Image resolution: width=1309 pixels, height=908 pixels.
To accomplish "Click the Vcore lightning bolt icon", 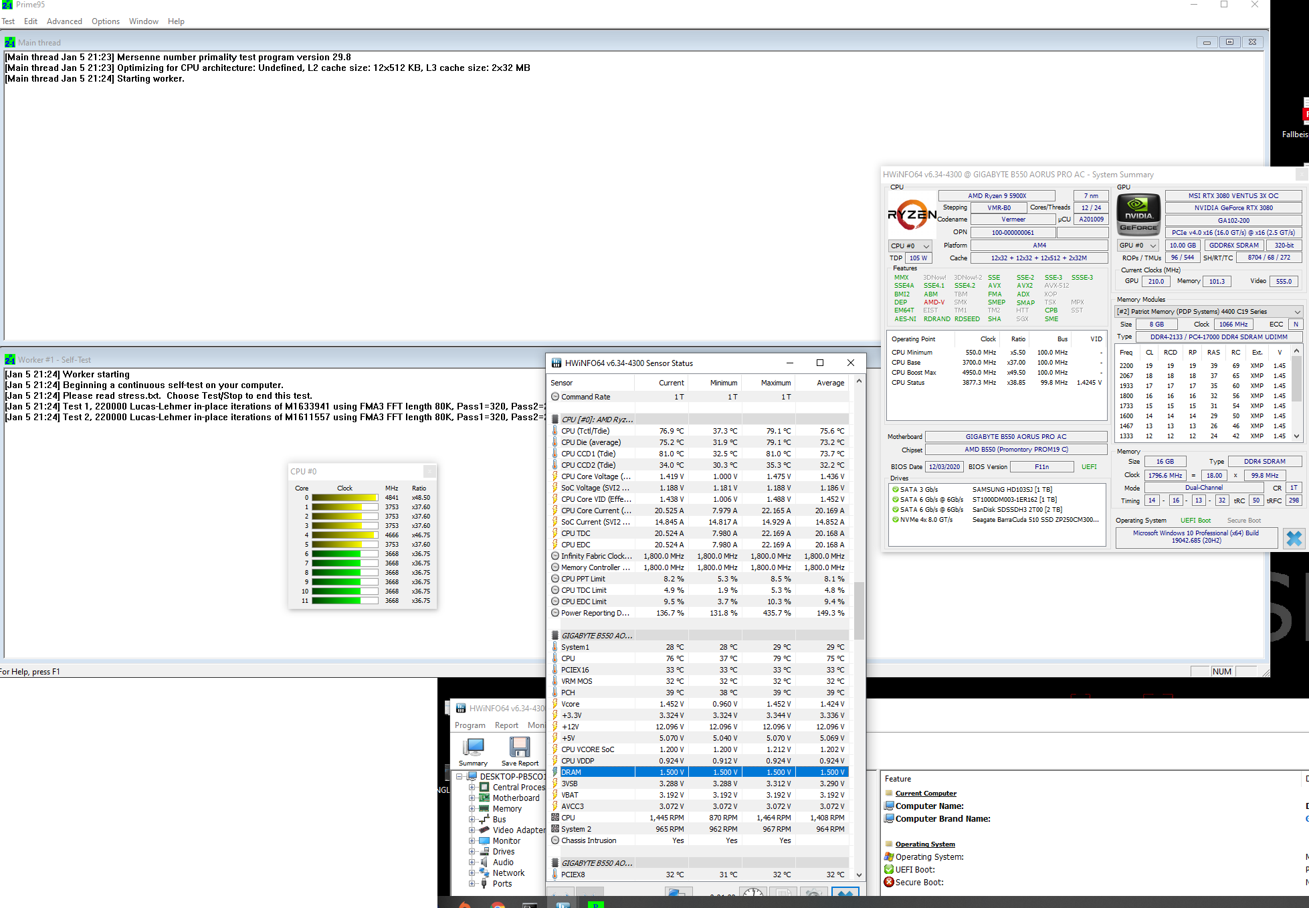I will coord(555,704).
